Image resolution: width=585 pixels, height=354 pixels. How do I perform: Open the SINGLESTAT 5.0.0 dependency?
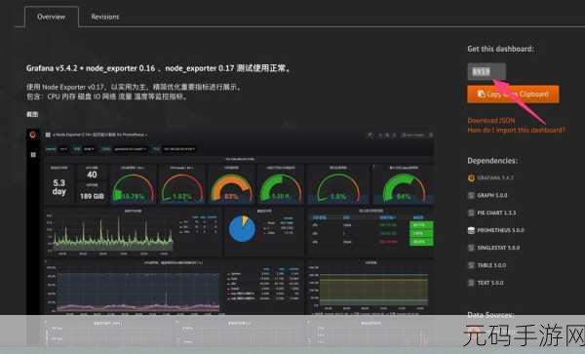click(498, 248)
